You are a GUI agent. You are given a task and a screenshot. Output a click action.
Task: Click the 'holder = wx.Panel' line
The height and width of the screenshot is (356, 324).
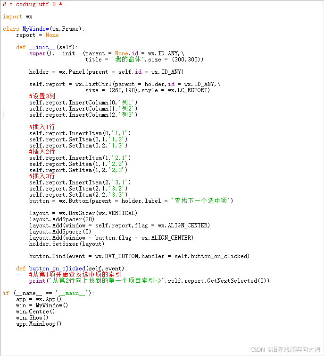coord(106,72)
